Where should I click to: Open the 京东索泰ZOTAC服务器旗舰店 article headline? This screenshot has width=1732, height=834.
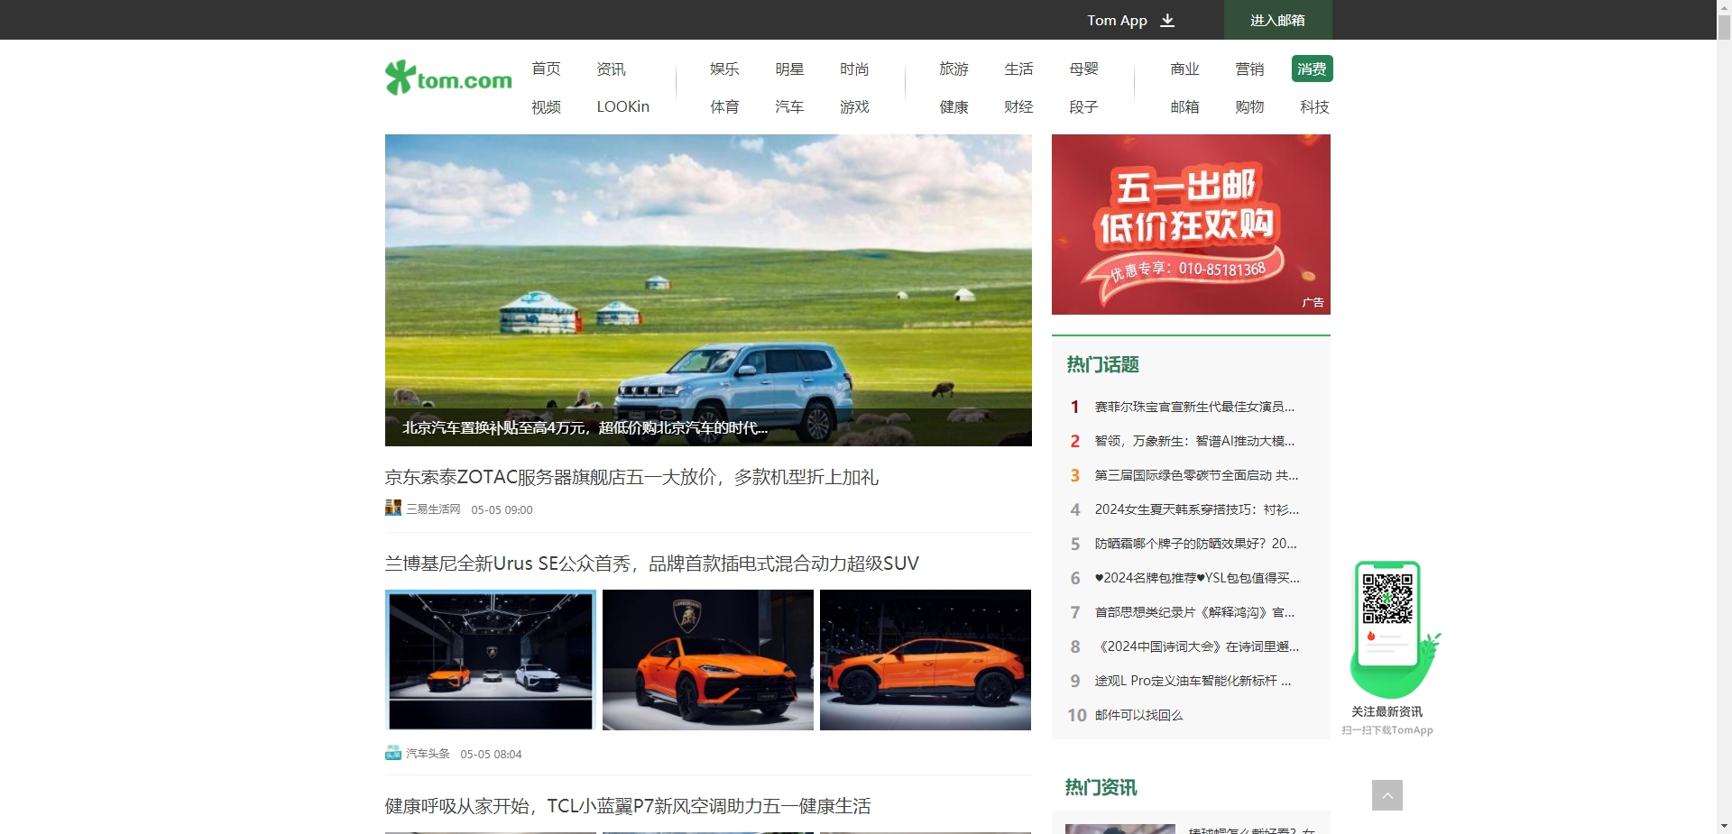tap(631, 477)
